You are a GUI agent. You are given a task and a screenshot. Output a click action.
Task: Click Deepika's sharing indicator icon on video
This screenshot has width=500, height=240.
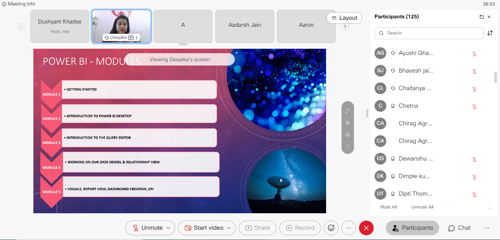click(131, 38)
